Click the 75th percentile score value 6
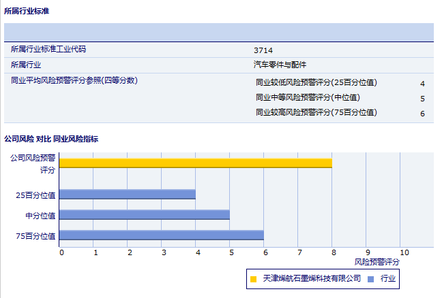This screenshot has height=298, width=442. pos(422,114)
